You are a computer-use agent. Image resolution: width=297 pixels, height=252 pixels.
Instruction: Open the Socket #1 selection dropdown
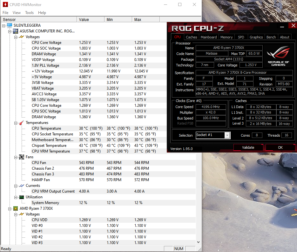[x=227, y=135]
